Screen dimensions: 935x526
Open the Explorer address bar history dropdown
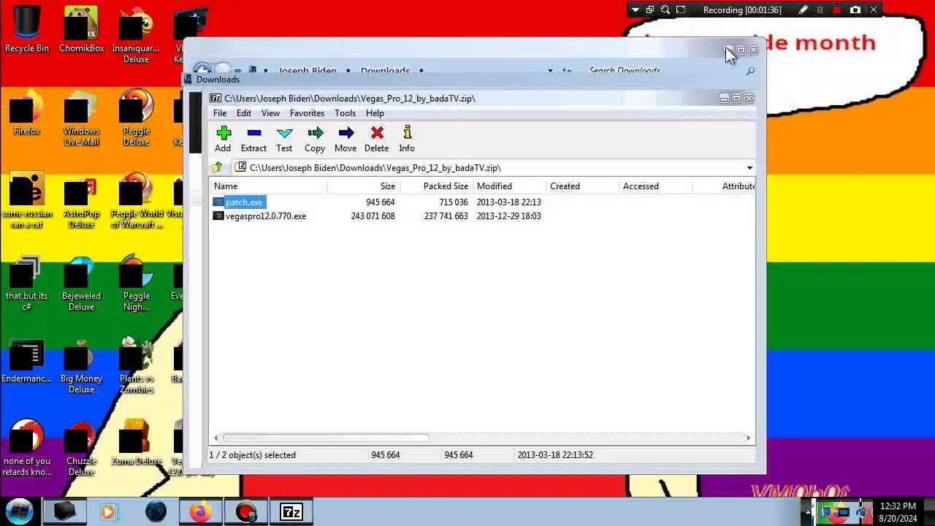click(x=550, y=70)
